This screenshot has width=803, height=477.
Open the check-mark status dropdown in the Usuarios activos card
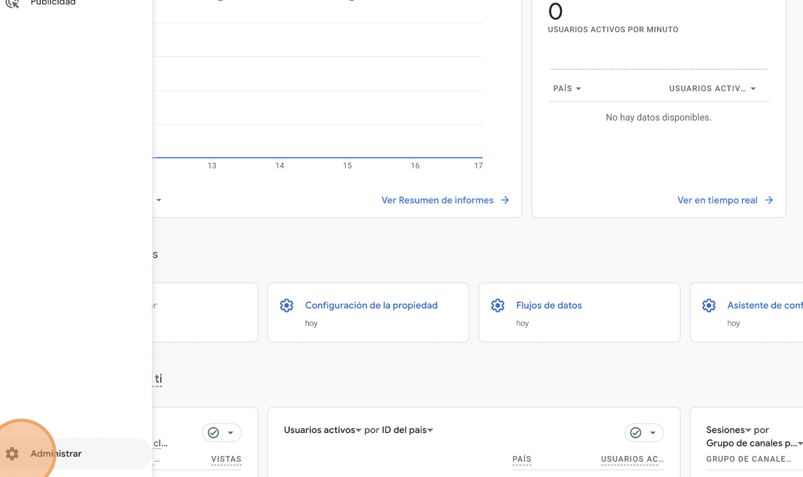coord(644,433)
